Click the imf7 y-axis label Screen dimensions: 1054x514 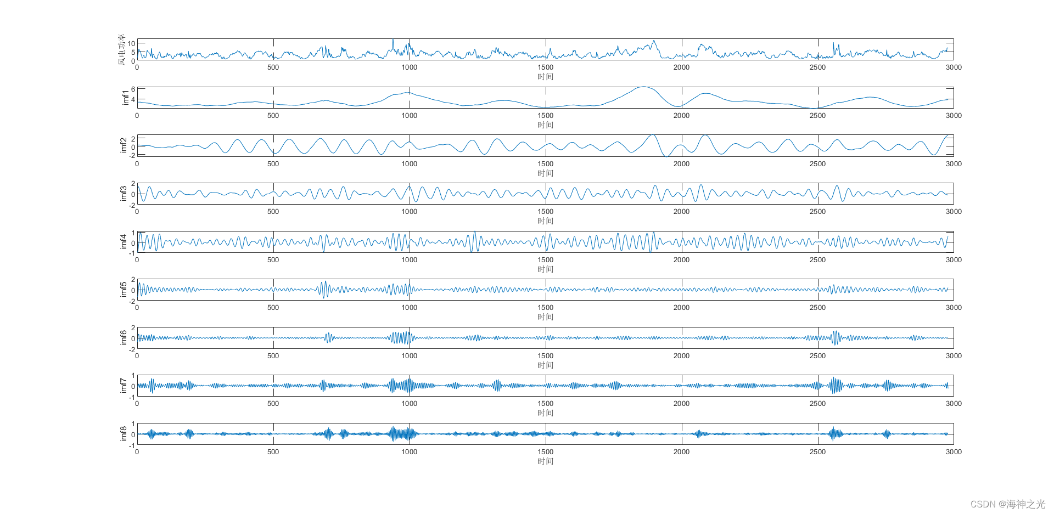pos(124,386)
